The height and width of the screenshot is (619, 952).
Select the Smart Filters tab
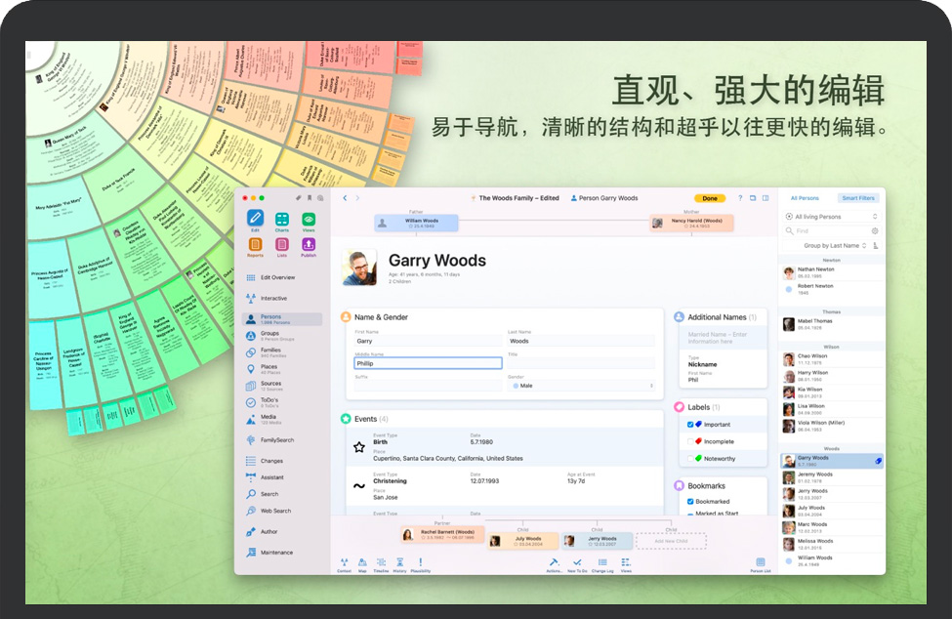tap(858, 198)
